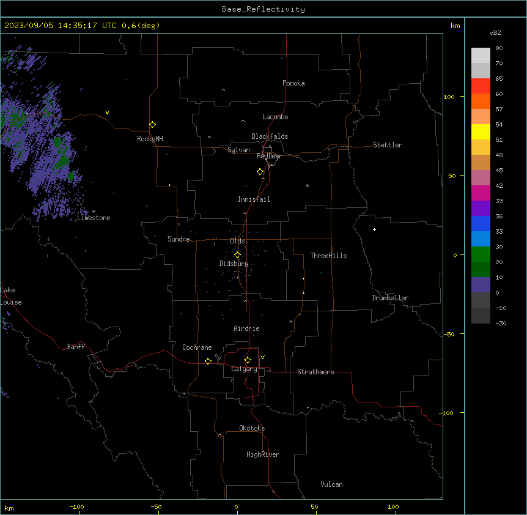The height and width of the screenshot is (515, 527).
Task: Click the Lake Louise map label
Action: click(x=10, y=296)
